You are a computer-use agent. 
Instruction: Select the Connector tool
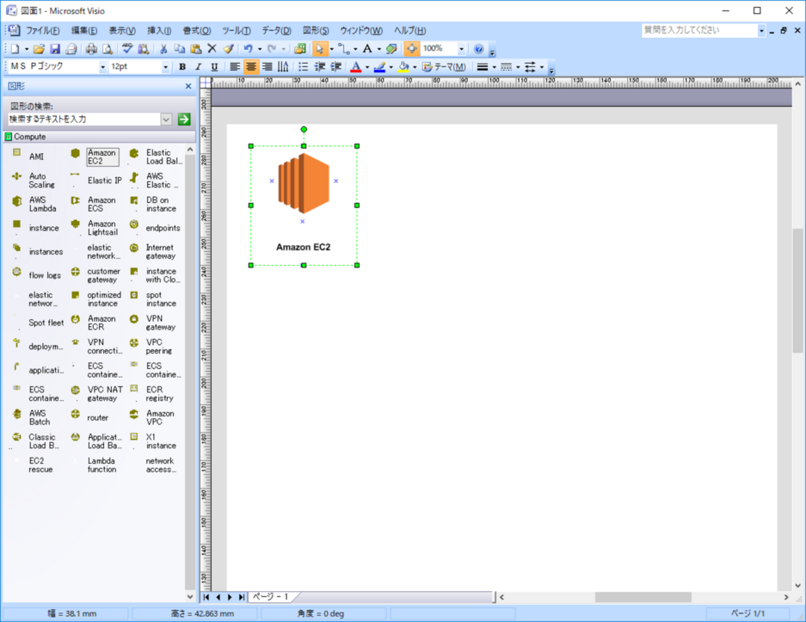pos(343,49)
